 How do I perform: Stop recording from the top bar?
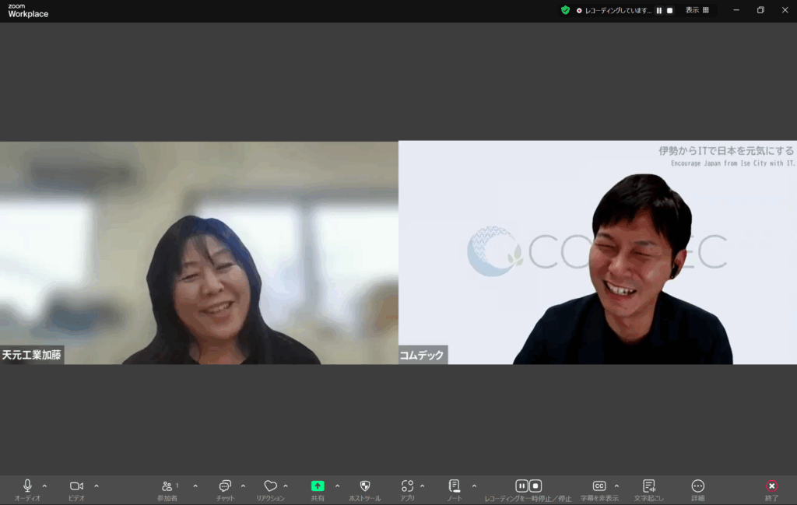669,10
